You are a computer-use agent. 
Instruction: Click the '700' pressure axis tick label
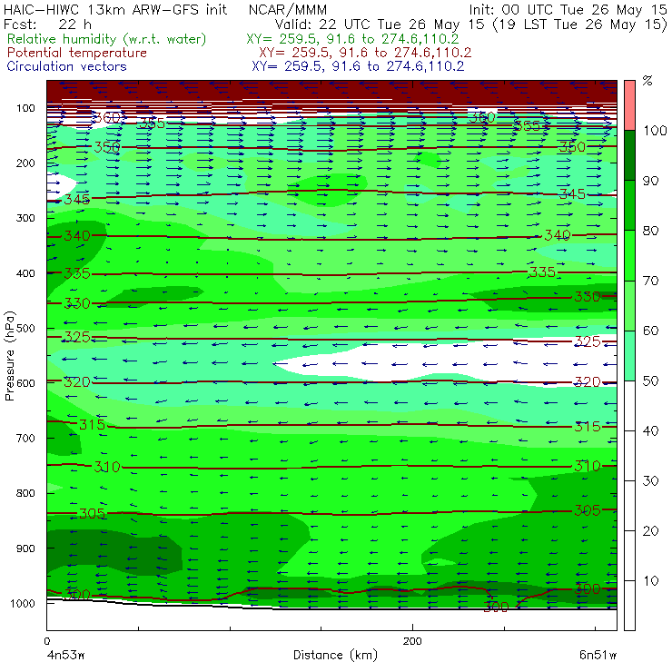25,438
